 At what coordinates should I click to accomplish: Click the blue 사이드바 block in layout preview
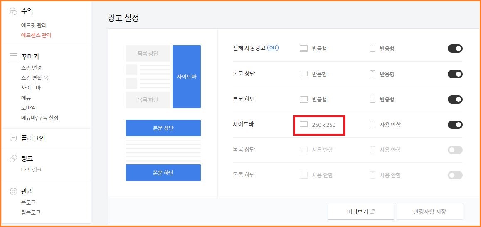187,77
